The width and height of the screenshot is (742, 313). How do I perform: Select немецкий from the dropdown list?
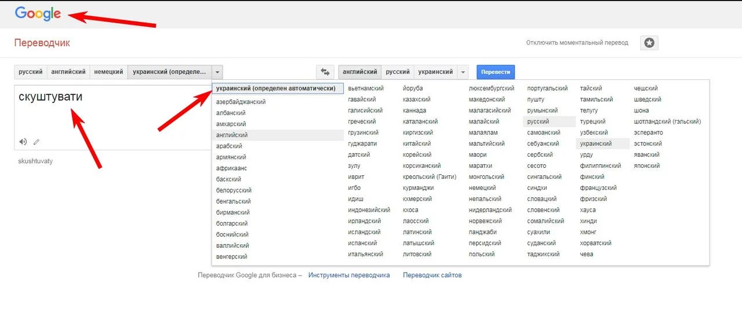(x=482, y=188)
